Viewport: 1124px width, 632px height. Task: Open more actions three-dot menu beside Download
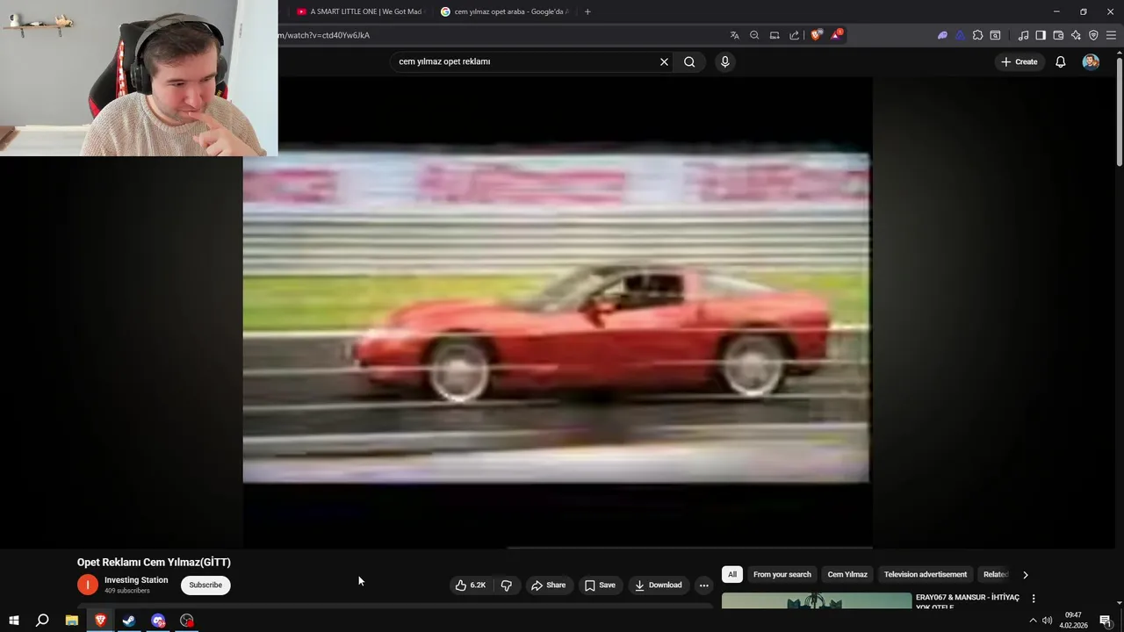coord(703,585)
